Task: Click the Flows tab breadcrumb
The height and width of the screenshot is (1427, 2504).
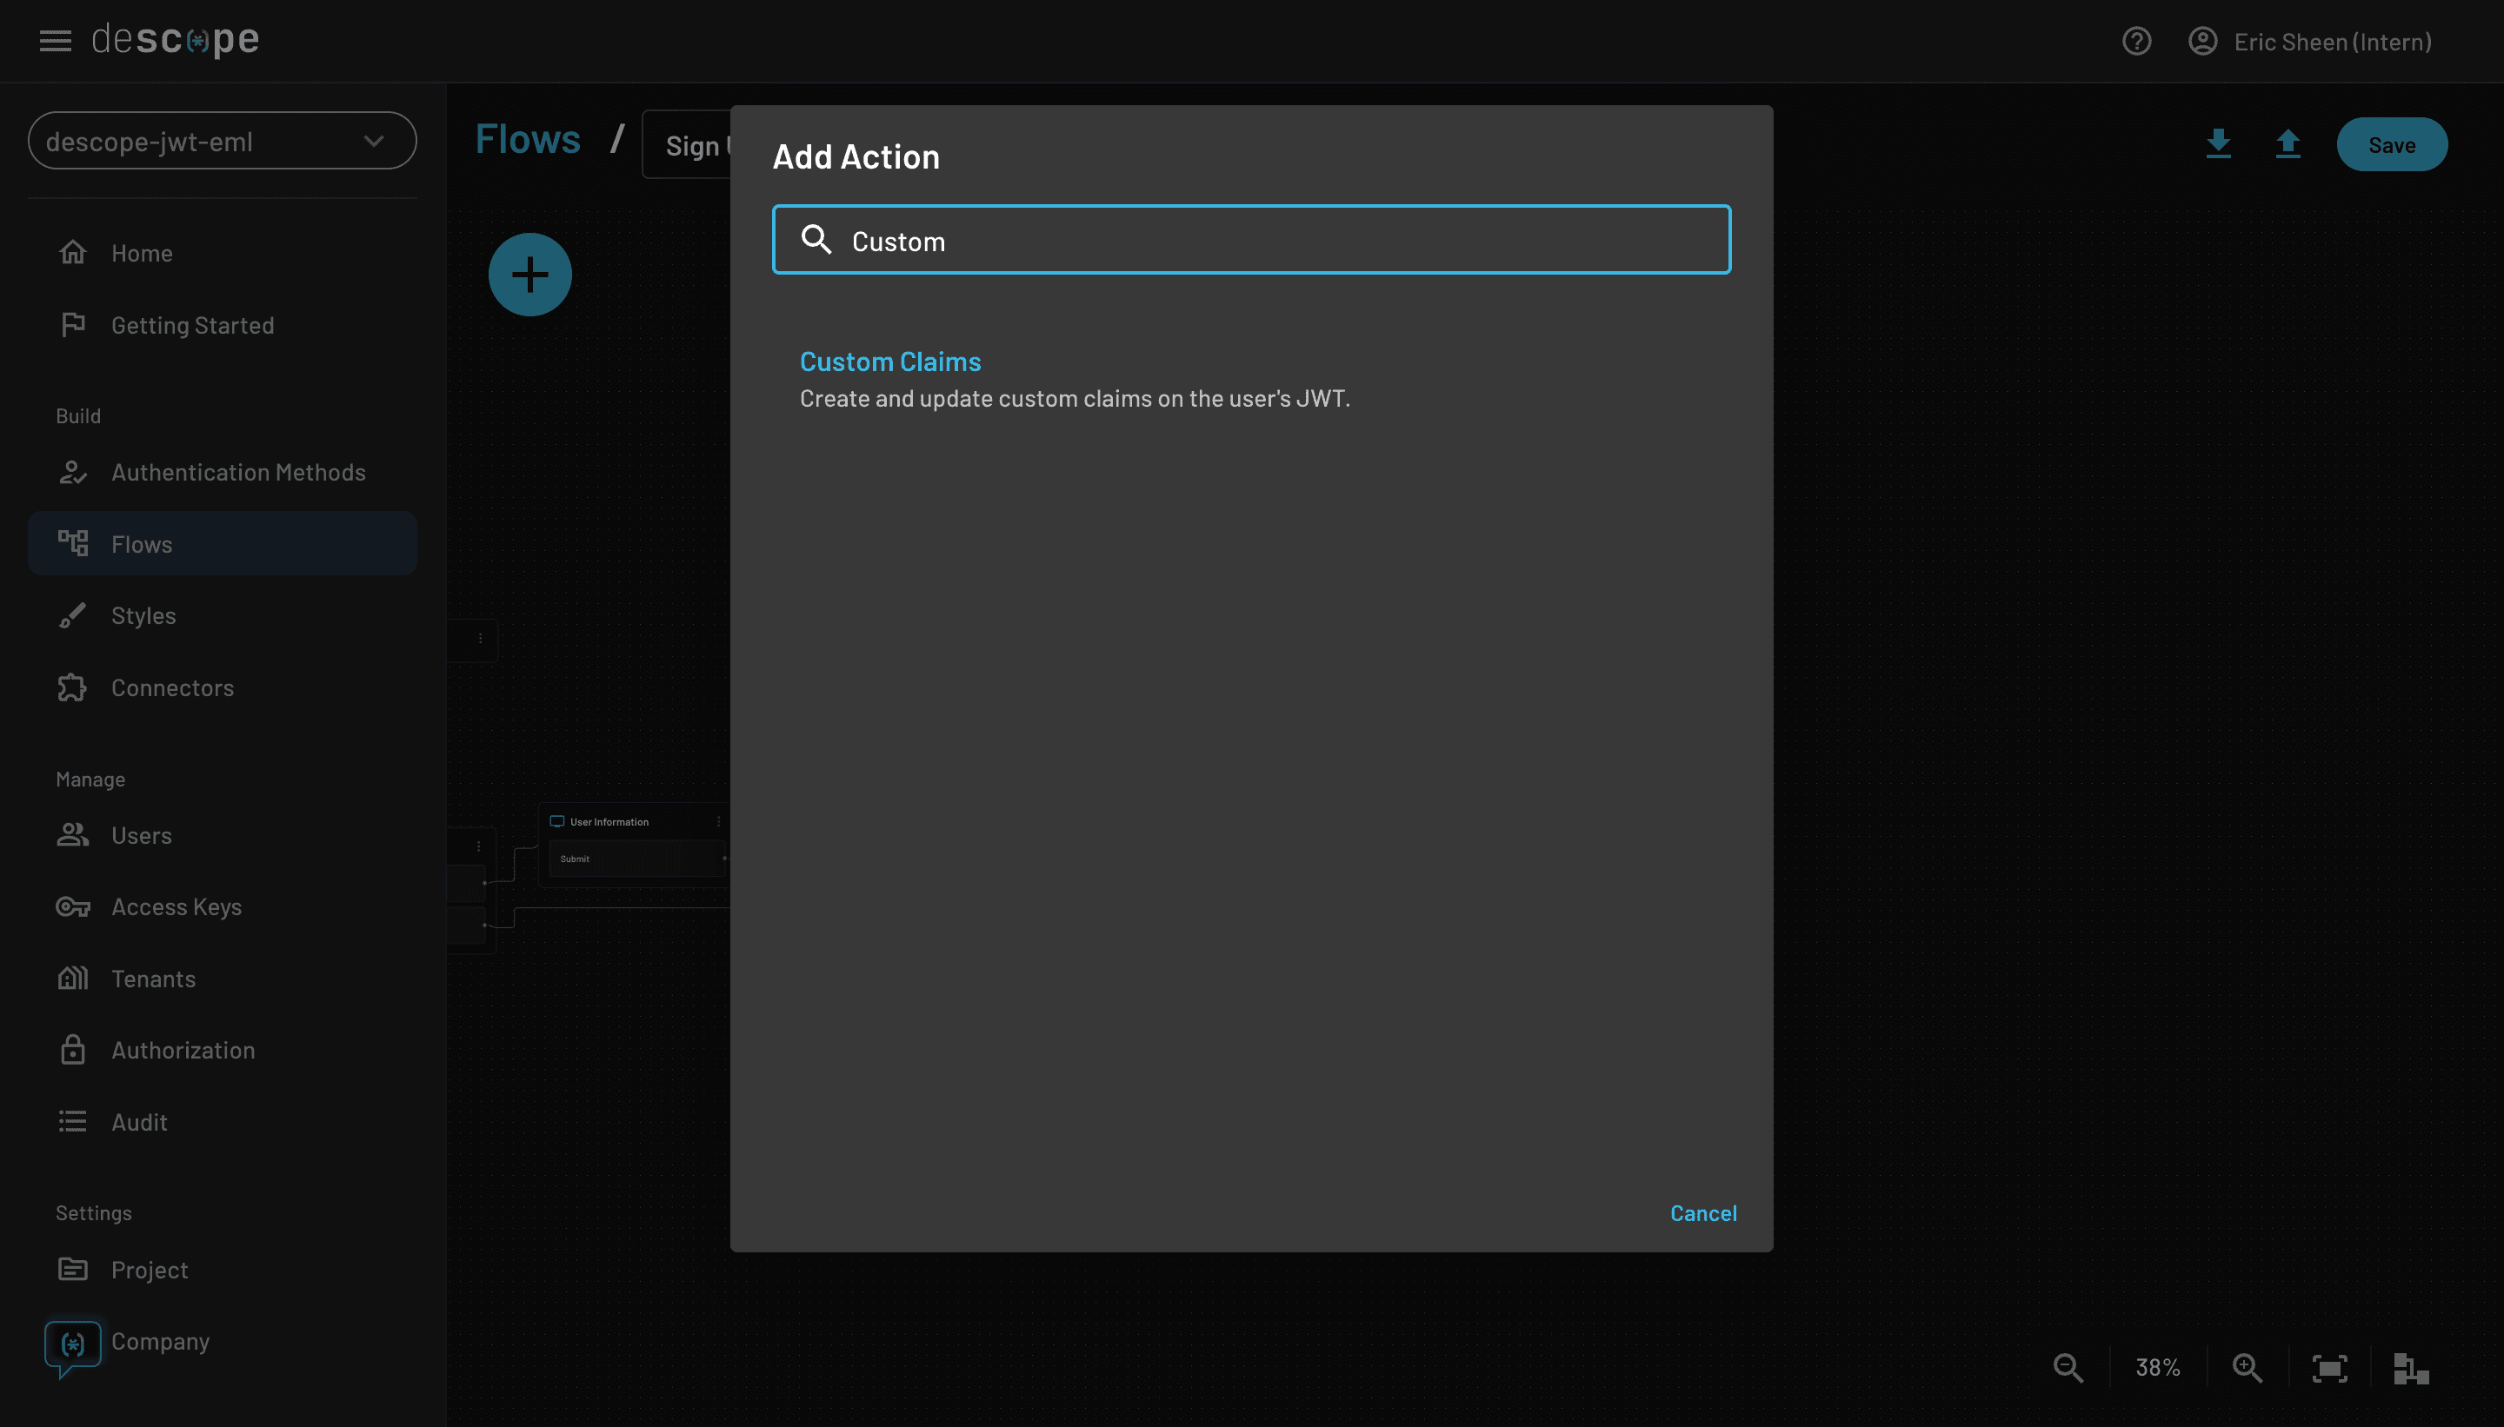Action: pyautogui.click(x=528, y=136)
